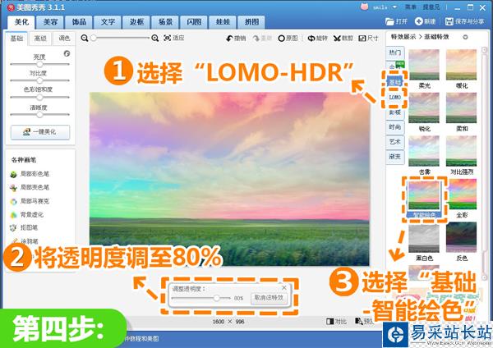Redo with the greyed 重做 arrow icon
Viewport: 493px width, 348px height.
tap(256, 39)
